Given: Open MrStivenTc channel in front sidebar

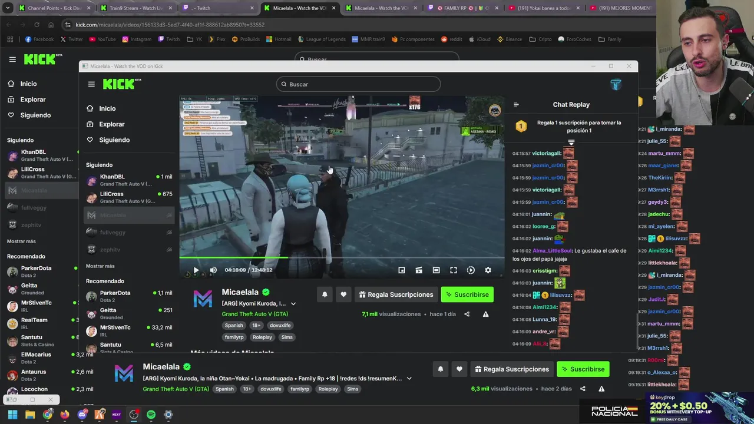Looking at the screenshot, I should point(129,330).
